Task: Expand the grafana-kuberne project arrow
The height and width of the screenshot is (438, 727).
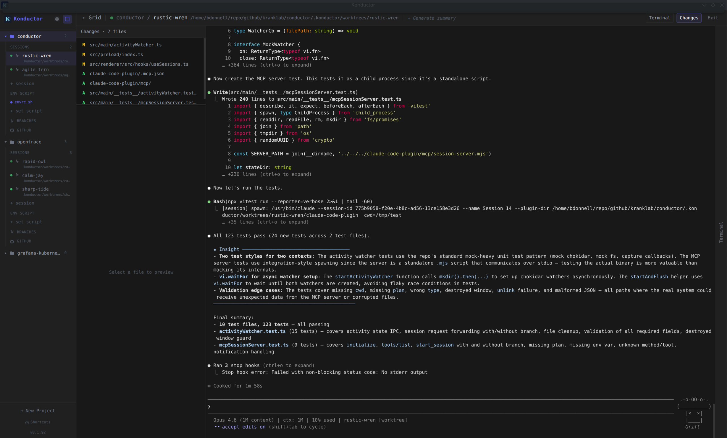Action: [x=6, y=253]
